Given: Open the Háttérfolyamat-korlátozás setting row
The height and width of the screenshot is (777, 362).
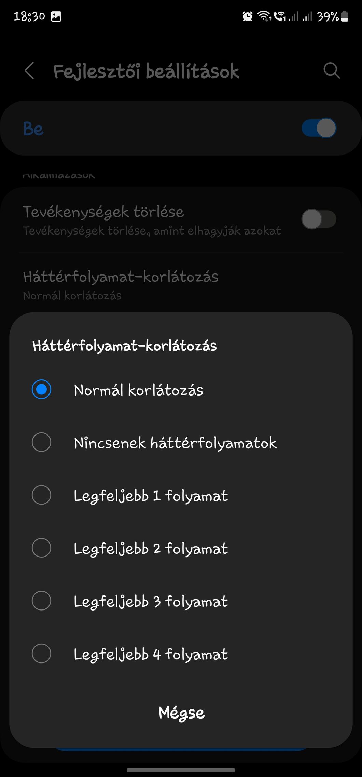Looking at the screenshot, I should (181, 284).
